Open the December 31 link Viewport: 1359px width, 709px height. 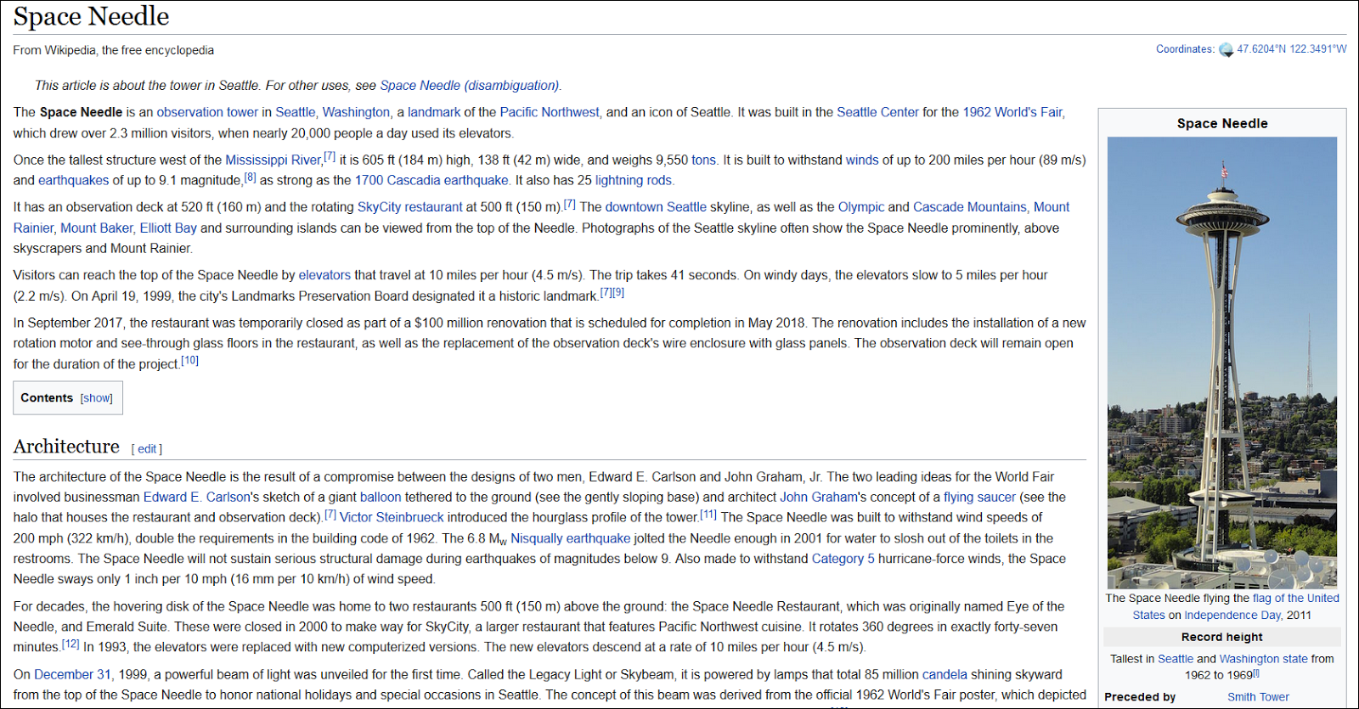[x=72, y=674]
